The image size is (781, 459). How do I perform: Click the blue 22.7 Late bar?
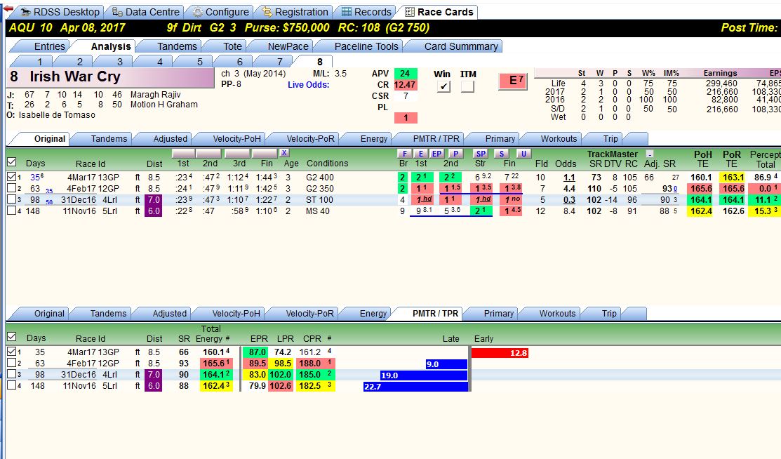coord(415,386)
